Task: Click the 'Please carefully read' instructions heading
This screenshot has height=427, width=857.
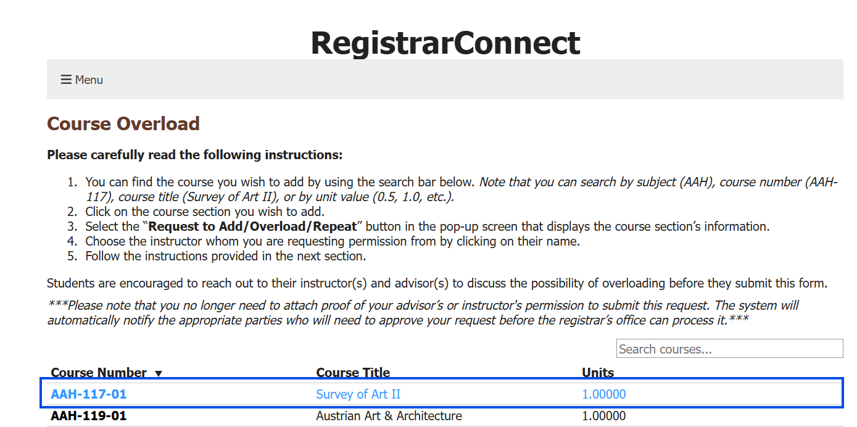Action: (x=194, y=154)
